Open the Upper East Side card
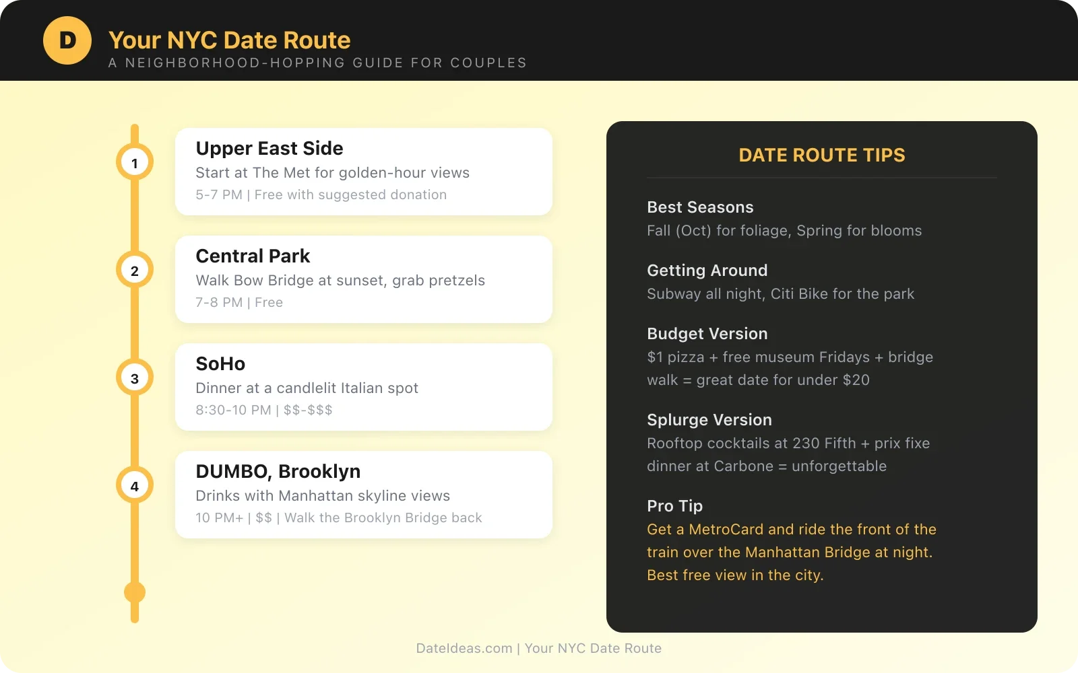This screenshot has width=1078, height=673. pyautogui.click(x=364, y=172)
